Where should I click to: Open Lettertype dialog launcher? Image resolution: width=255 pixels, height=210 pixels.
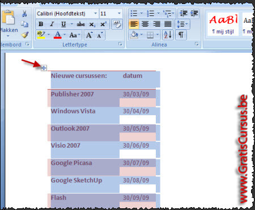point(120,44)
